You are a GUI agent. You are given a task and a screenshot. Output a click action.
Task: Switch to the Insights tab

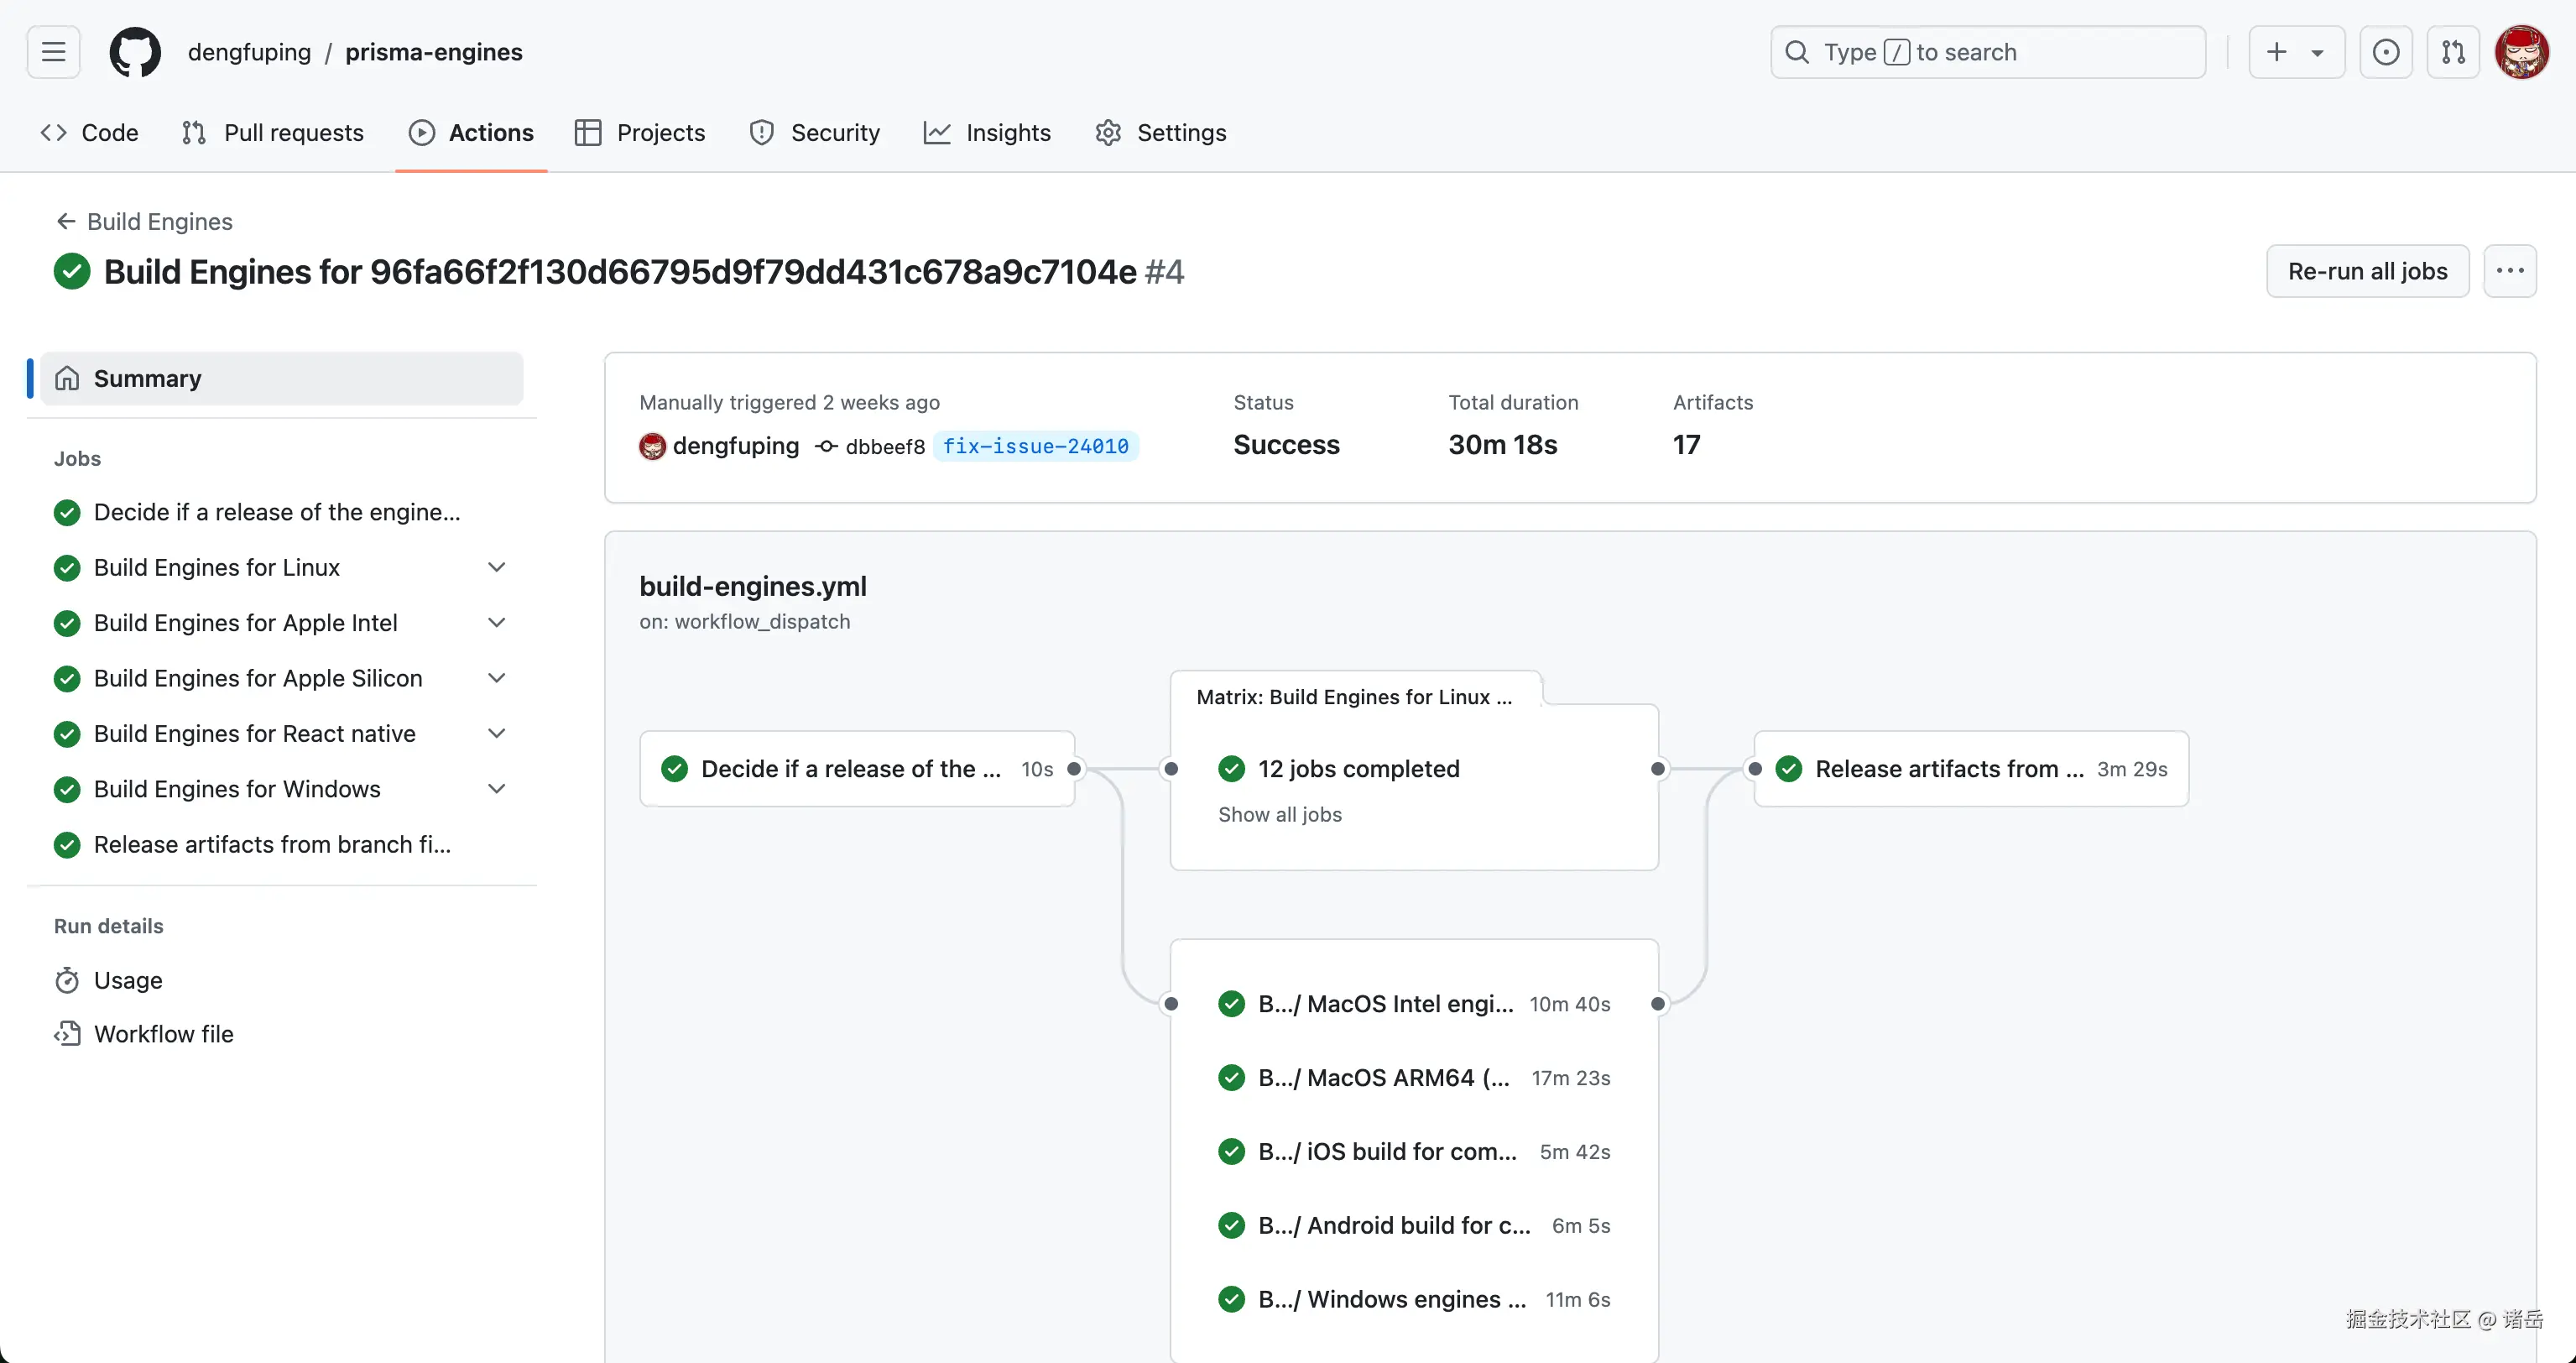pyautogui.click(x=987, y=133)
